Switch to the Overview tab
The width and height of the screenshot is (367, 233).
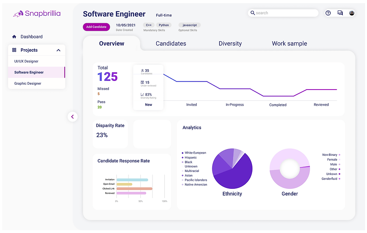tap(112, 43)
